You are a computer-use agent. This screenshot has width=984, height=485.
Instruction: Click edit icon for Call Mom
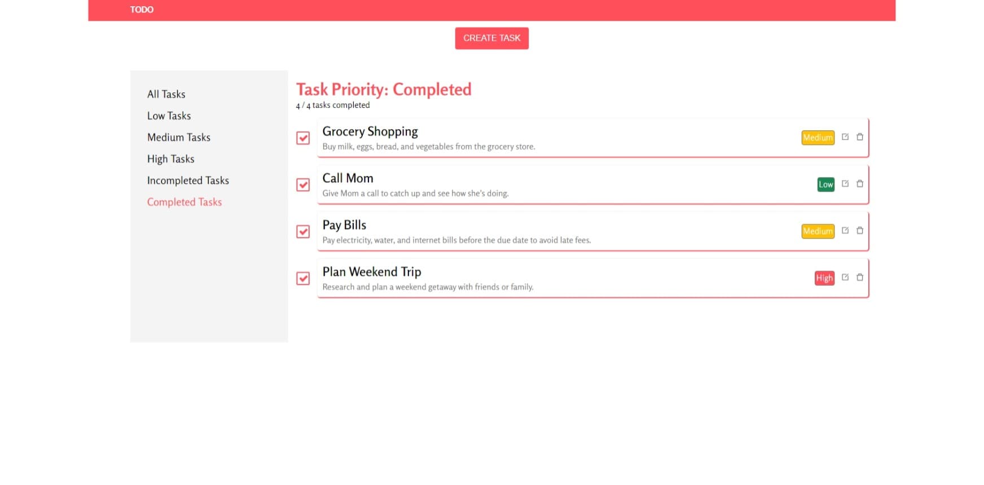[x=845, y=183]
